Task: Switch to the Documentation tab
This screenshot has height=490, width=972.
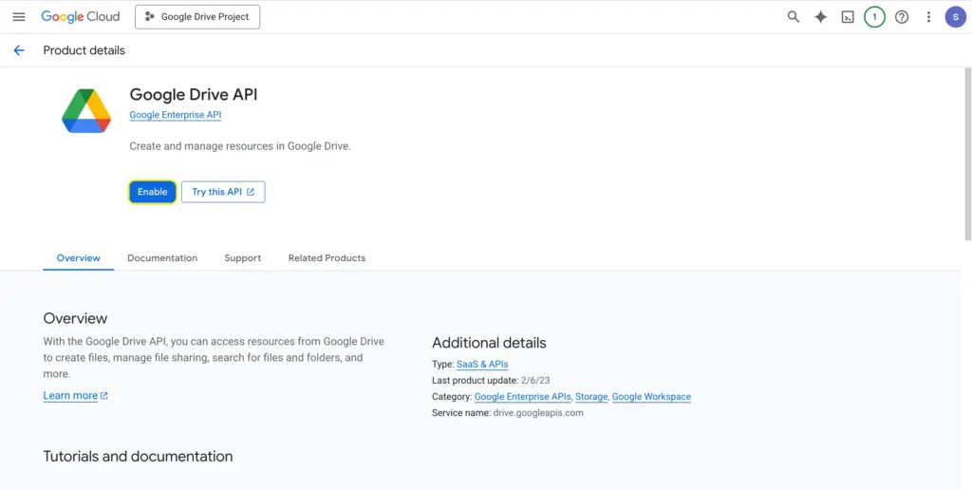Action: pos(162,258)
